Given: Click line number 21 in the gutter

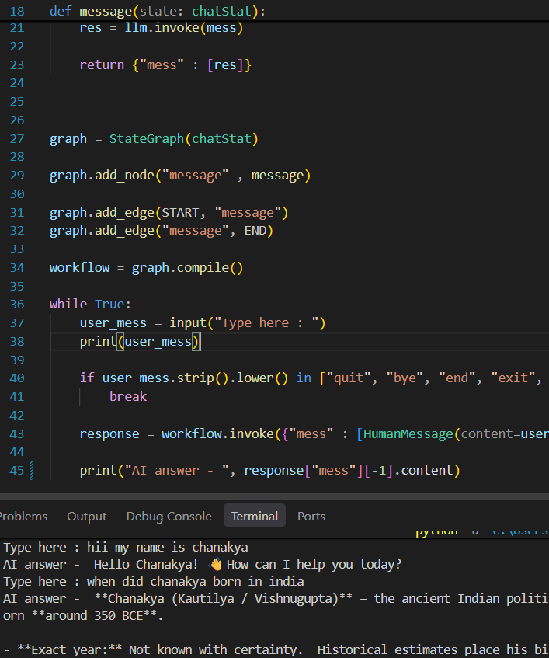Looking at the screenshot, I should [x=17, y=28].
